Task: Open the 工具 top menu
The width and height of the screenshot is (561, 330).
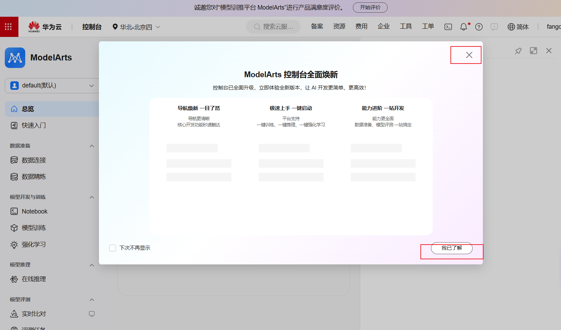Action: coord(406,26)
